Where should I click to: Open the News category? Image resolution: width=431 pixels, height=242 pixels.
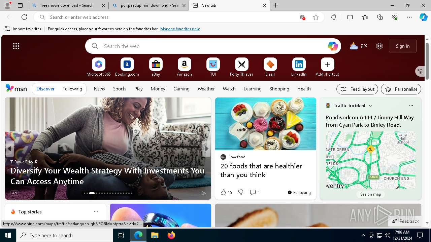tap(99, 89)
